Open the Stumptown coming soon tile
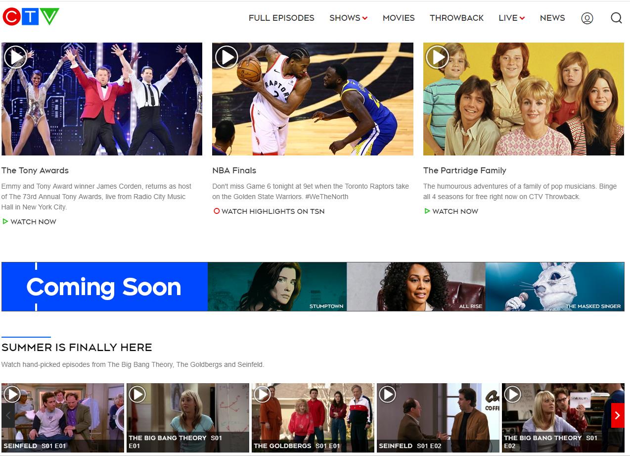The height and width of the screenshot is (456, 630). [x=277, y=287]
